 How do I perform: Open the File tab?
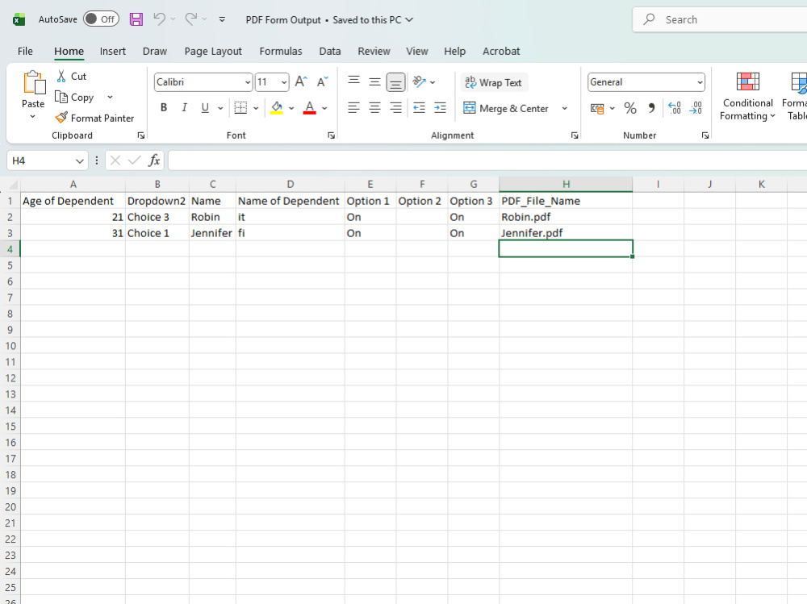[x=25, y=51]
